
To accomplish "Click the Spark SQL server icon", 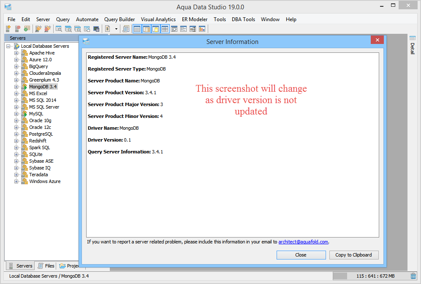I will point(24,147).
